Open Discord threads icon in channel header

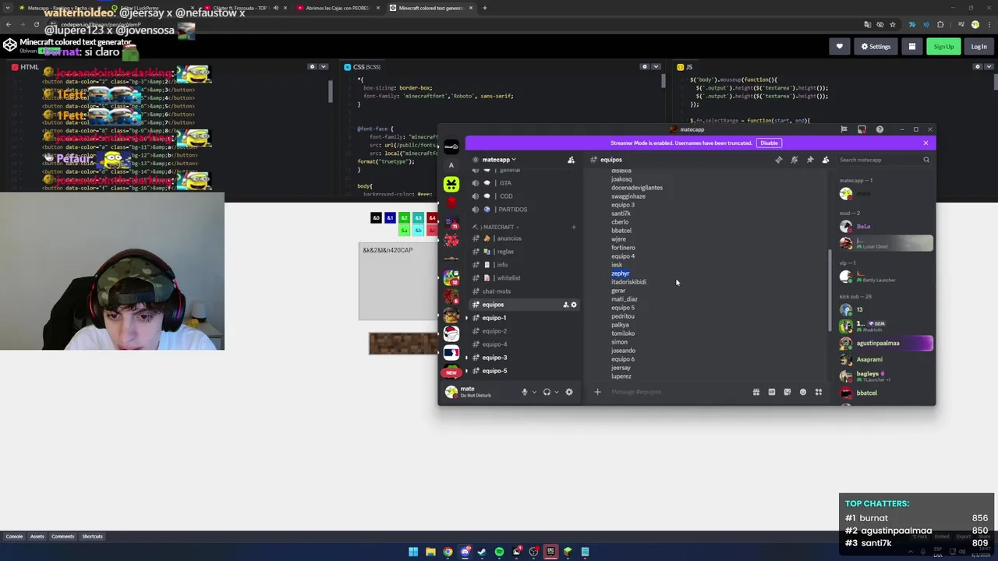pyautogui.click(x=778, y=160)
